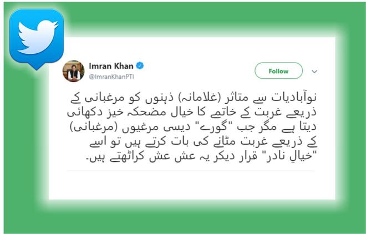Click empty white area below tweet
366x234 pixels.
pyautogui.click(x=191, y=185)
